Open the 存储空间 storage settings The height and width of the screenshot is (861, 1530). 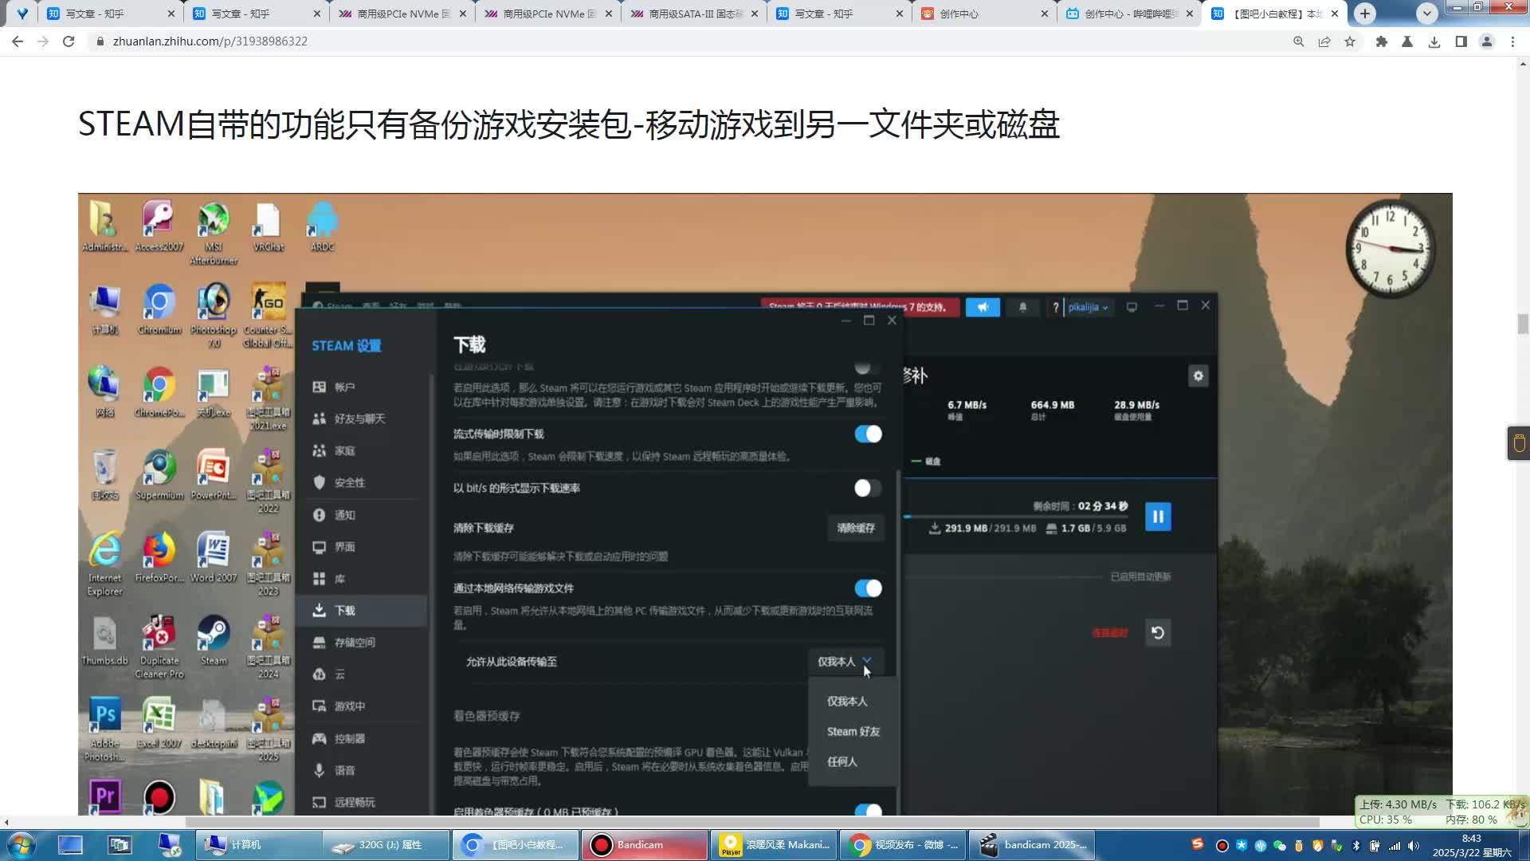coord(354,643)
